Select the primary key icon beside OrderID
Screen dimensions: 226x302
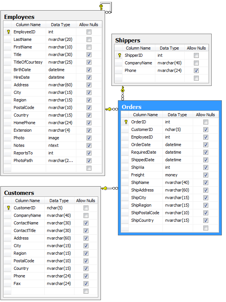(x=126, y=122)
